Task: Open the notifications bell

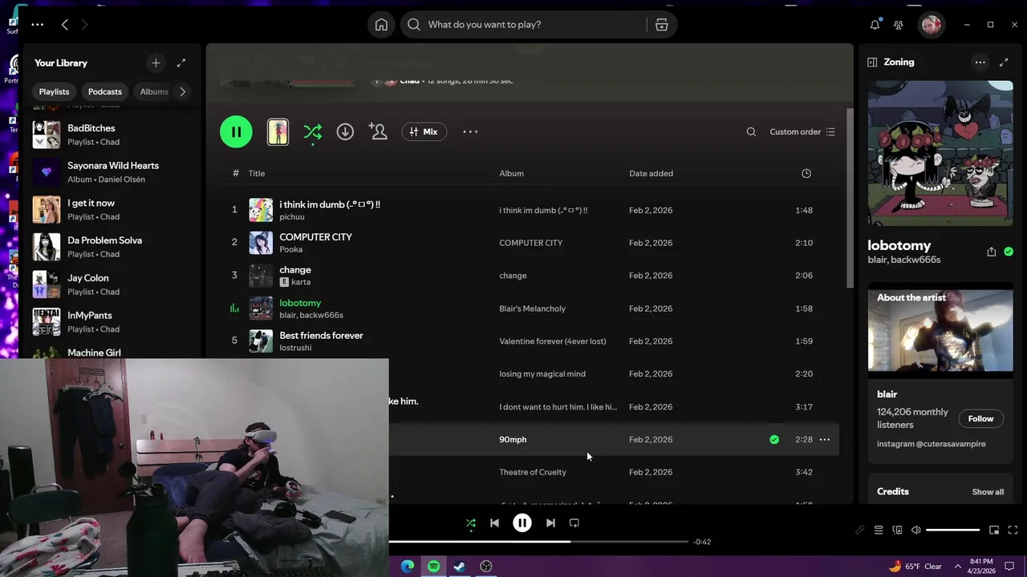Action: [875, 25]
